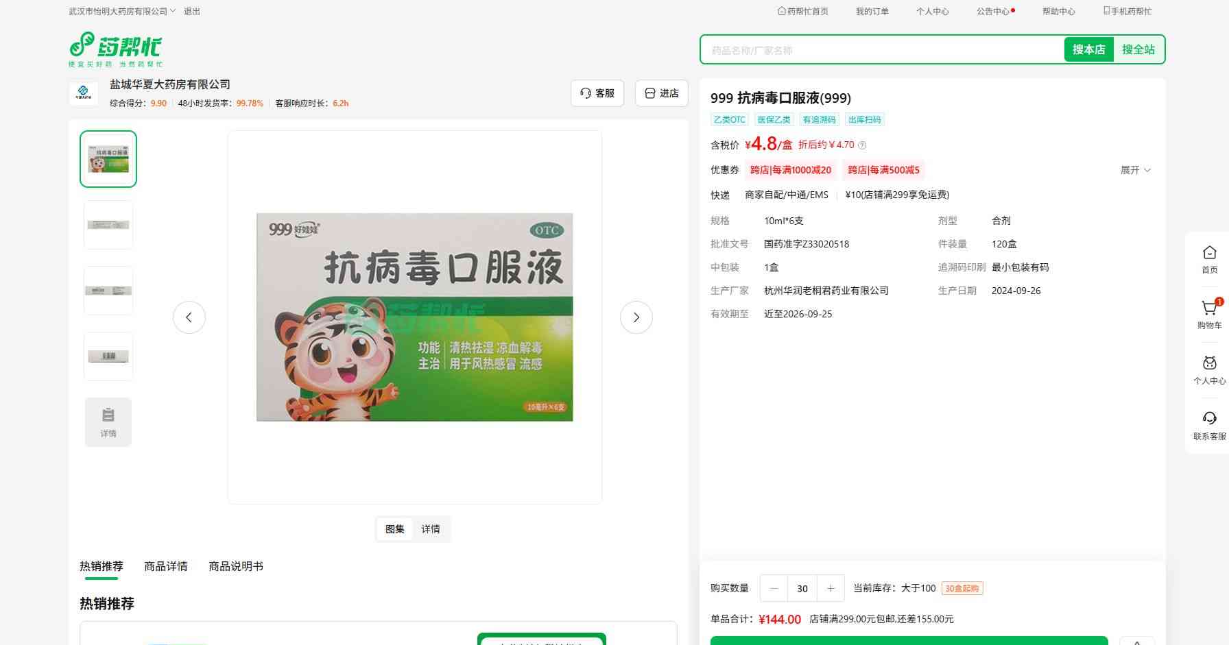The width and height of the screenshot is (1229, 645).
Task: Click the 搜本店 search button
Action: pyautogui.click(x=1088, y=49)
